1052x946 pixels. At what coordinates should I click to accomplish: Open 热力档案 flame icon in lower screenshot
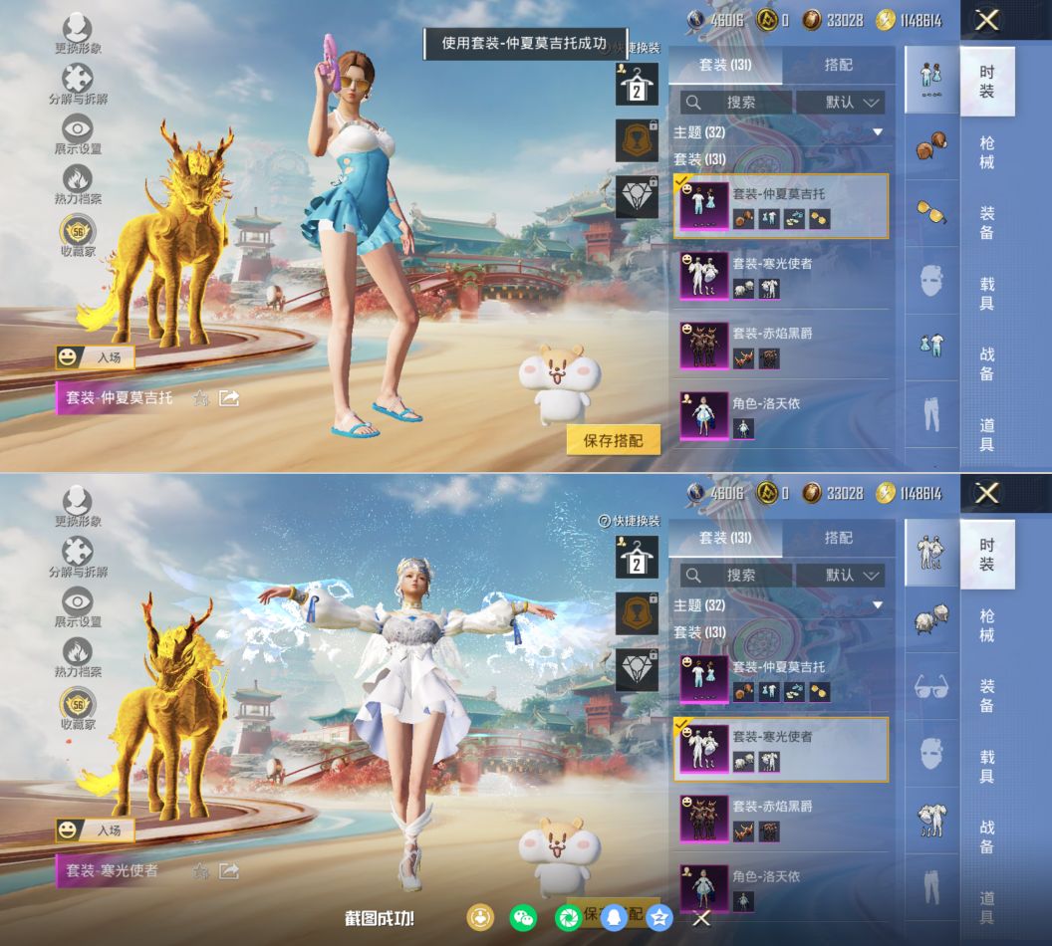[x=78, y=653]
